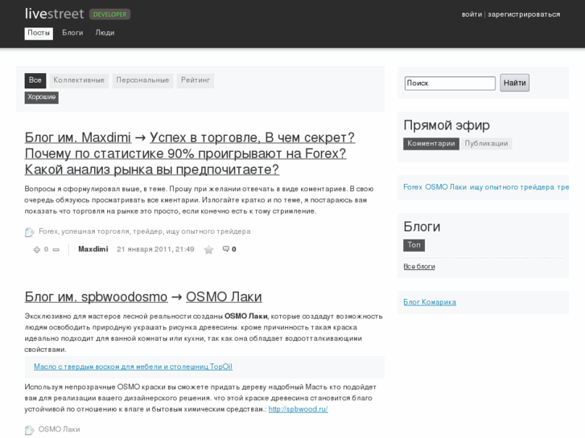The height and width of the screenshot is (438, 585).
Task: Click ищу опытного трейдера in sidebar cloud
Action: (512, 187)
